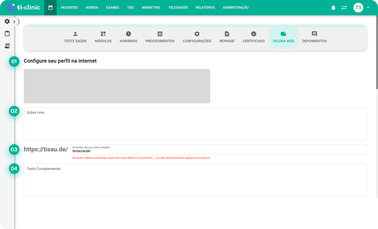
Task: Expand the user account dropdown arrow
Action: pos(368,8)
